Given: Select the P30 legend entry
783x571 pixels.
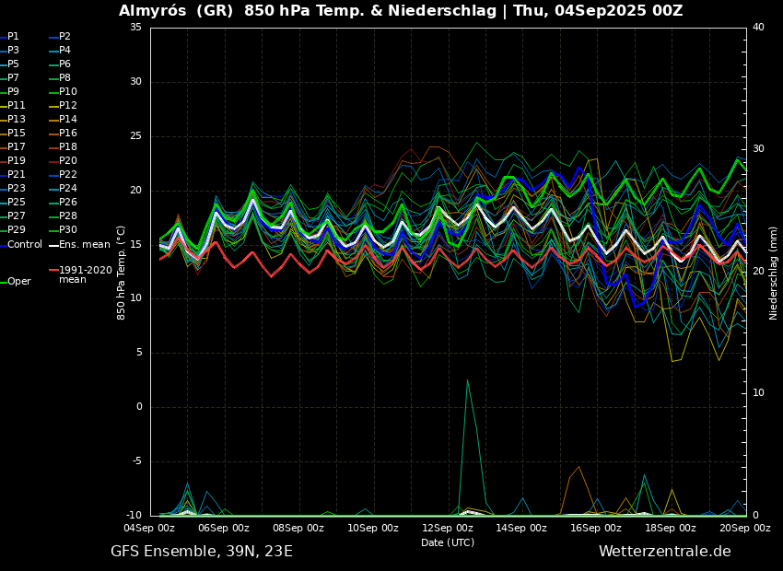Looking at the screenshot, I should [68, 230].
